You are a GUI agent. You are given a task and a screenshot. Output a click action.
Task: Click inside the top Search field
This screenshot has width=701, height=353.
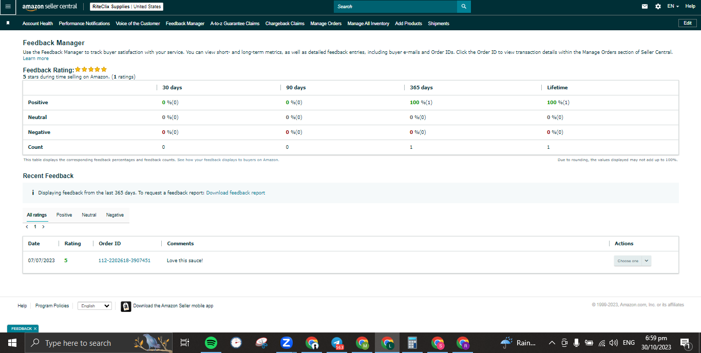(395, 7)
